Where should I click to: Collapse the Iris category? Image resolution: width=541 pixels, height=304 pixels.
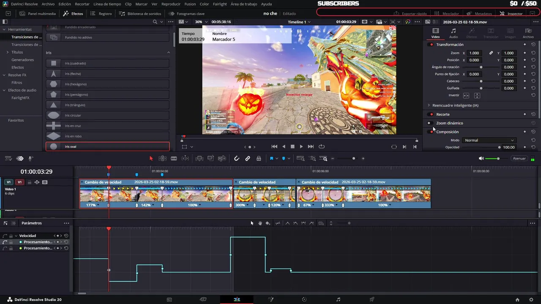click(168, 53)
